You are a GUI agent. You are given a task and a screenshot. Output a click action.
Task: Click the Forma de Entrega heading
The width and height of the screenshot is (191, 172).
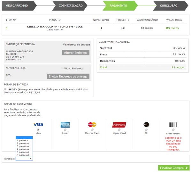coord(16,85)
